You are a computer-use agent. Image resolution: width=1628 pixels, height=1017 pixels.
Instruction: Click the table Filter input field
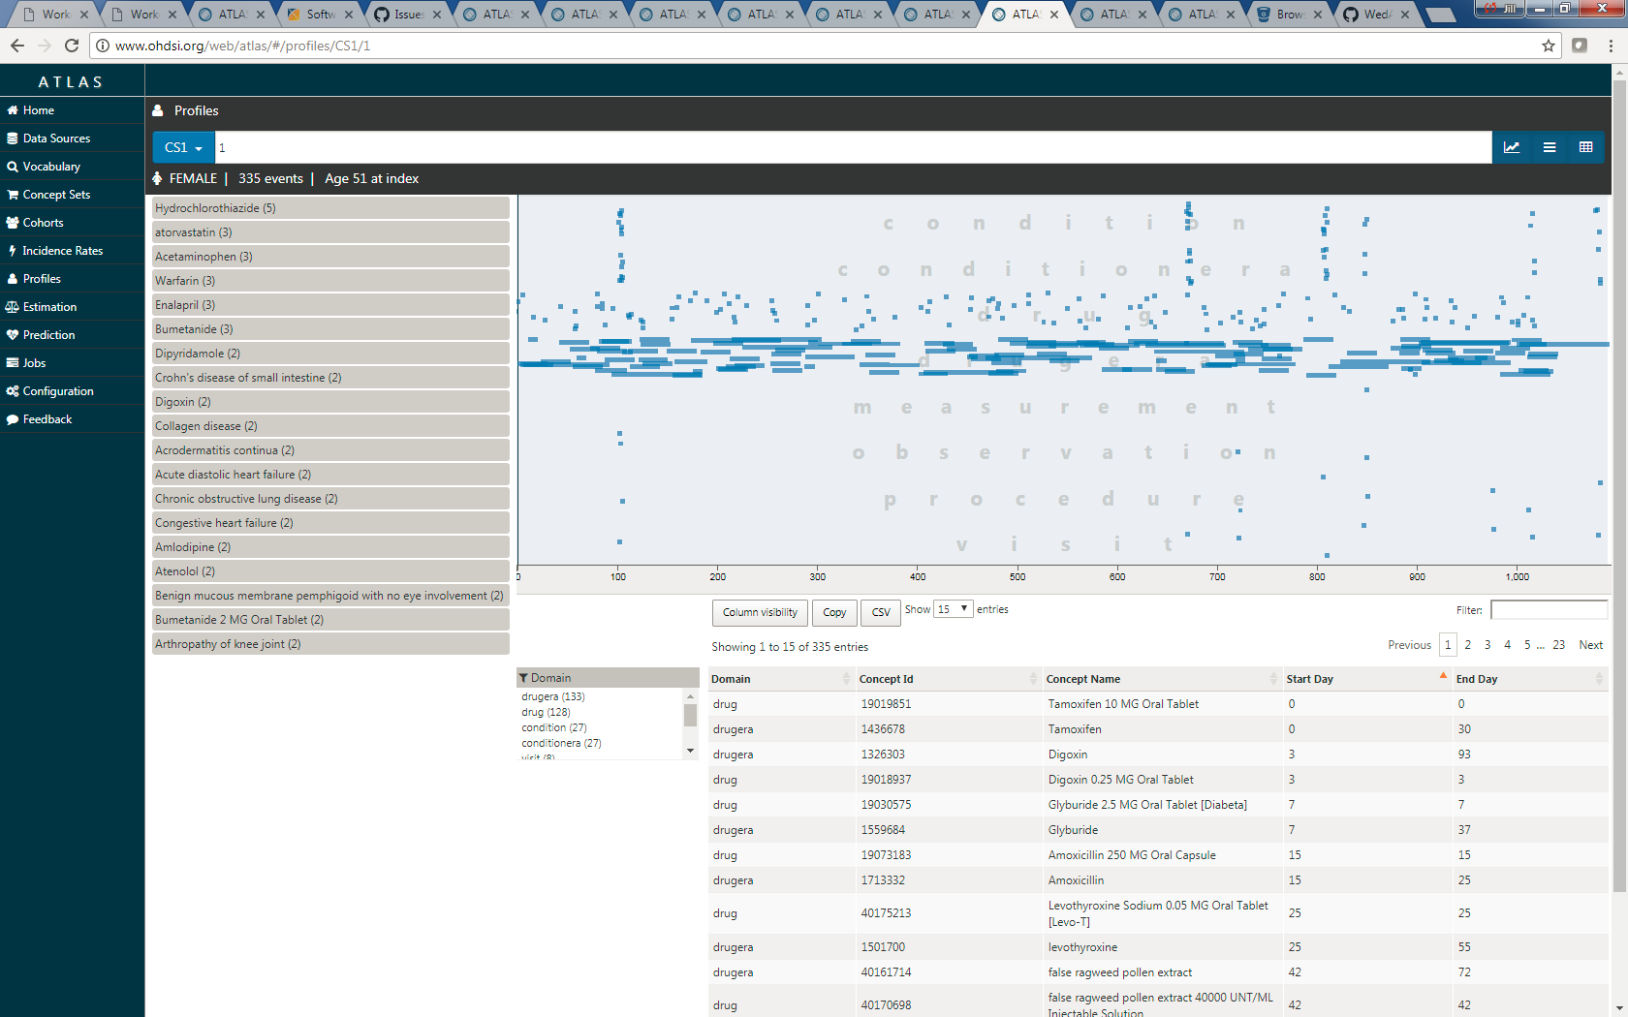point(1548,610)
